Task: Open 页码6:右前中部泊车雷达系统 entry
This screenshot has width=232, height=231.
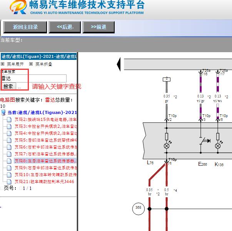Action: point(45,147)
